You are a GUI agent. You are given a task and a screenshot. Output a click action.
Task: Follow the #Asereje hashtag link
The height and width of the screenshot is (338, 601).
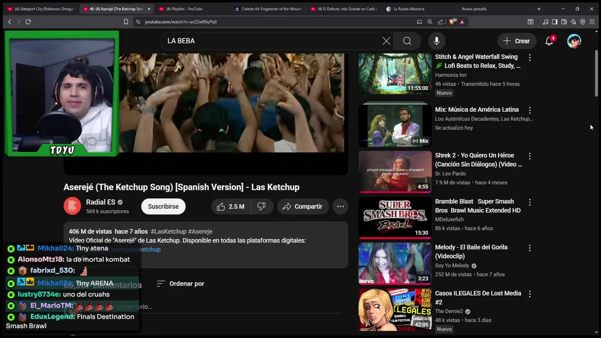200,231
